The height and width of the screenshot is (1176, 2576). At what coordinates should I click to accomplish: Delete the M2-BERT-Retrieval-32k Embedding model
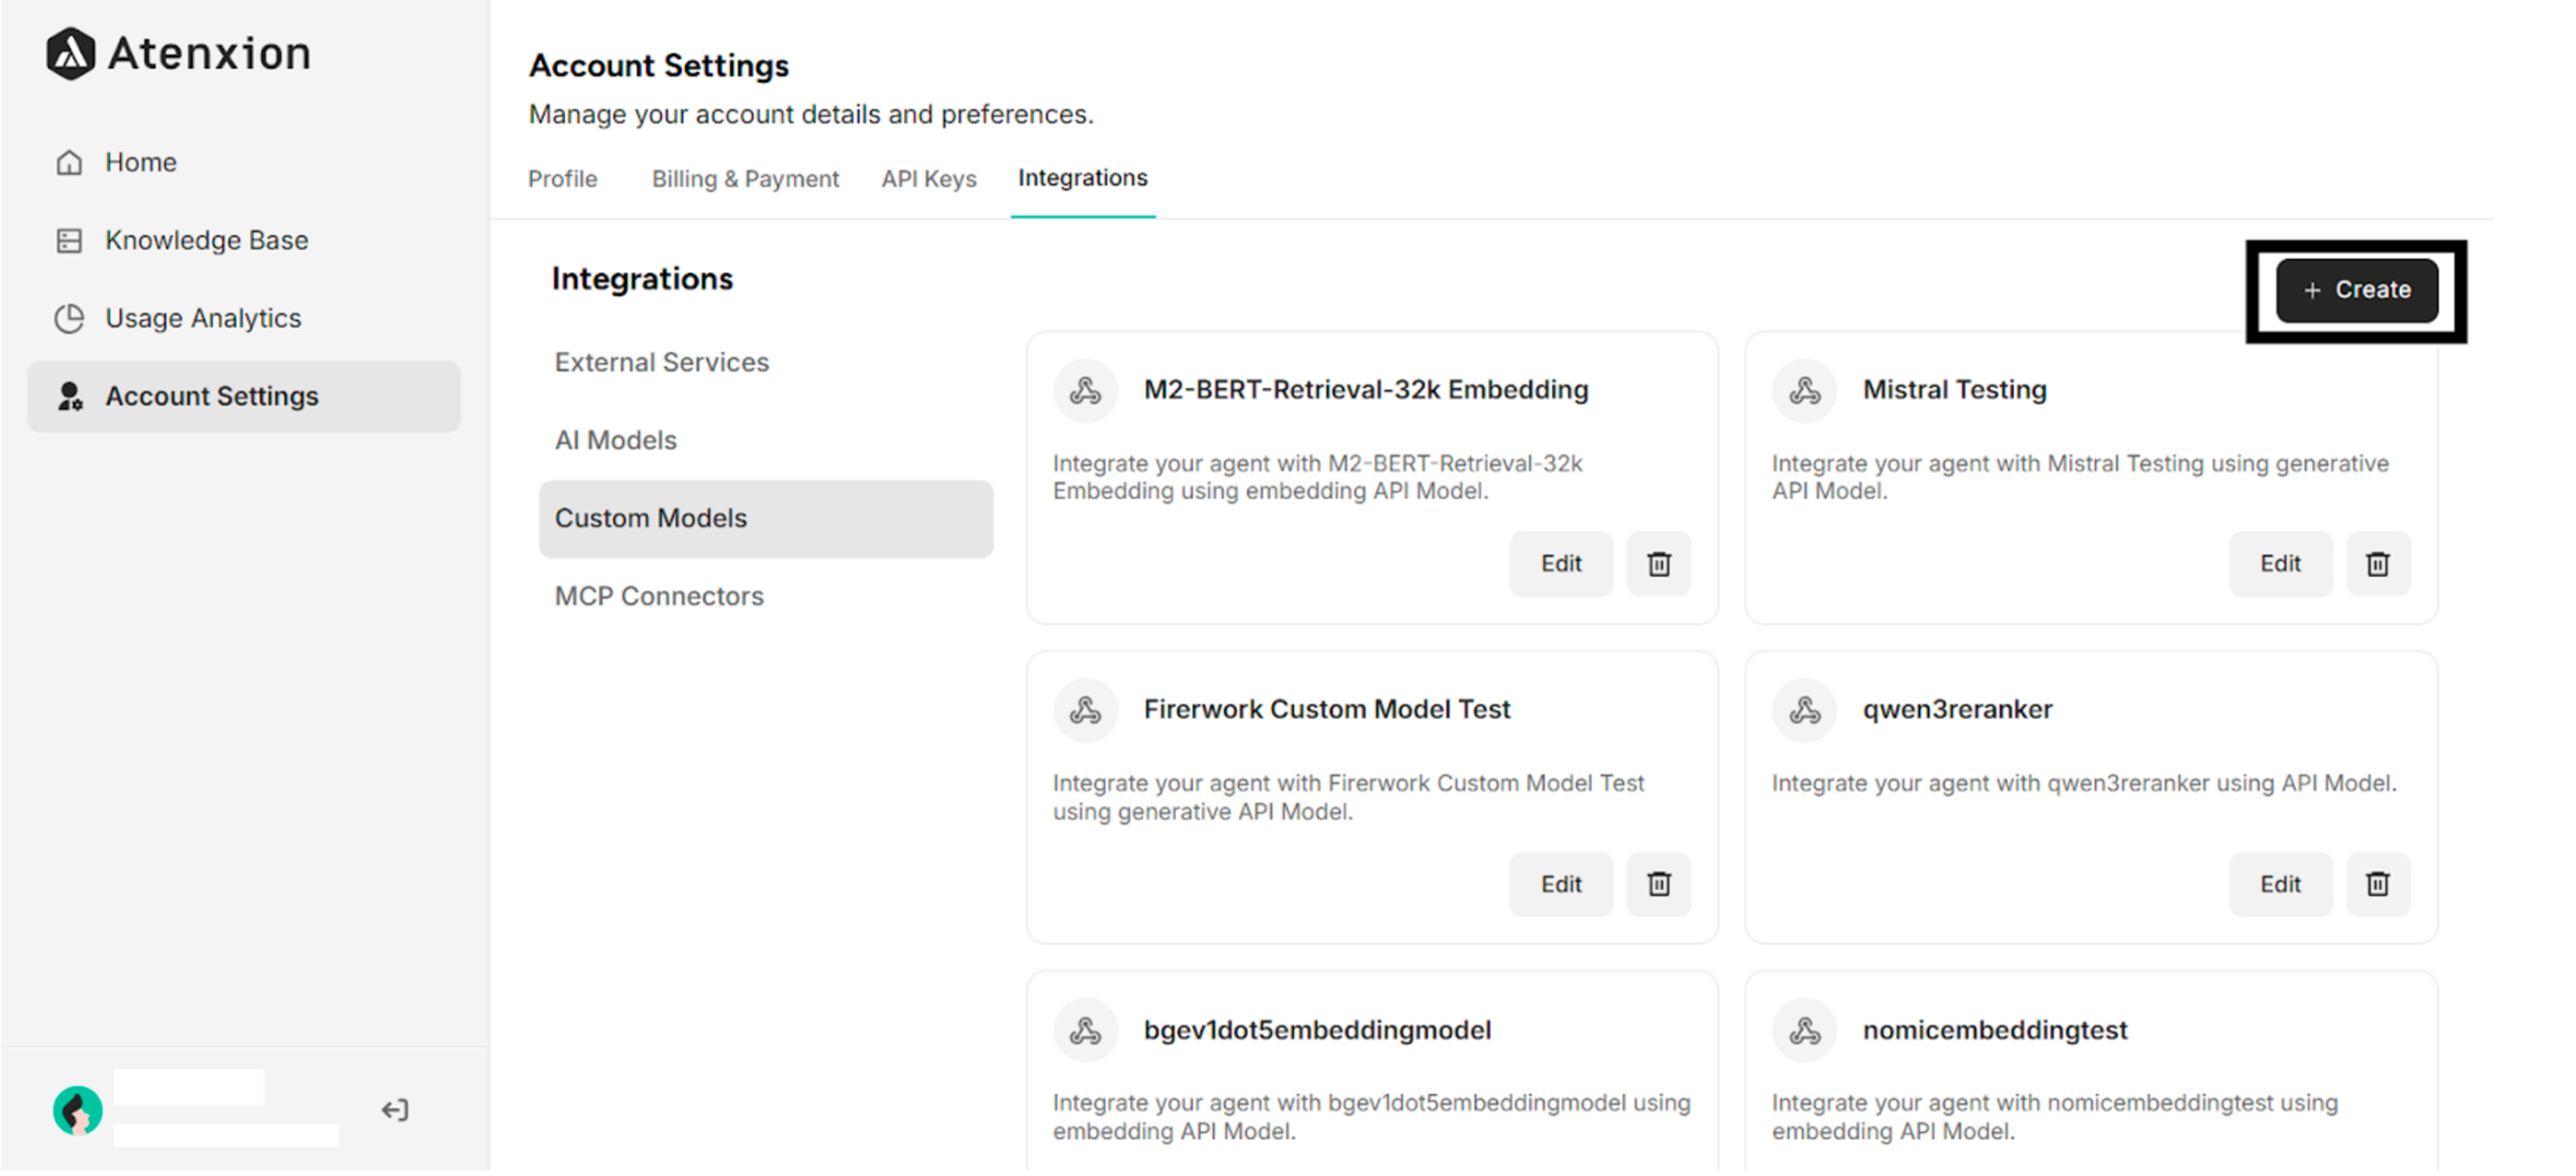coord(1658,564)
